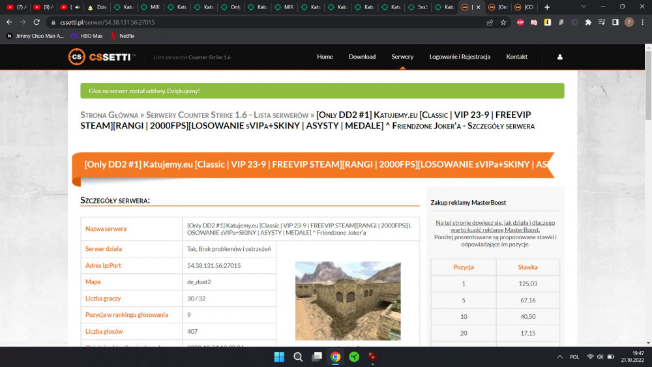Show hidden system tray icons
652x367 pixels.
(559, 357)
